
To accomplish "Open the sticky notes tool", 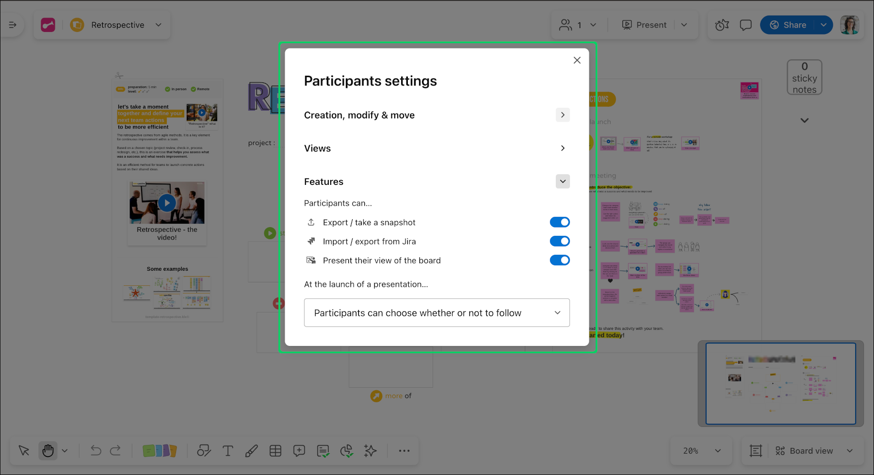I will point(160,451).
